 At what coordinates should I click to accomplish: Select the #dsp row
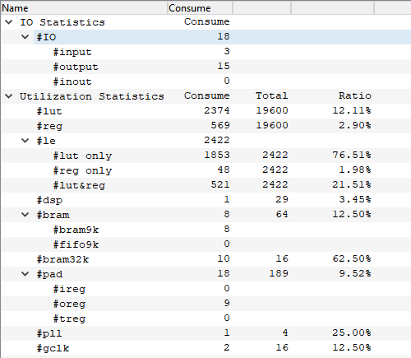205,200
